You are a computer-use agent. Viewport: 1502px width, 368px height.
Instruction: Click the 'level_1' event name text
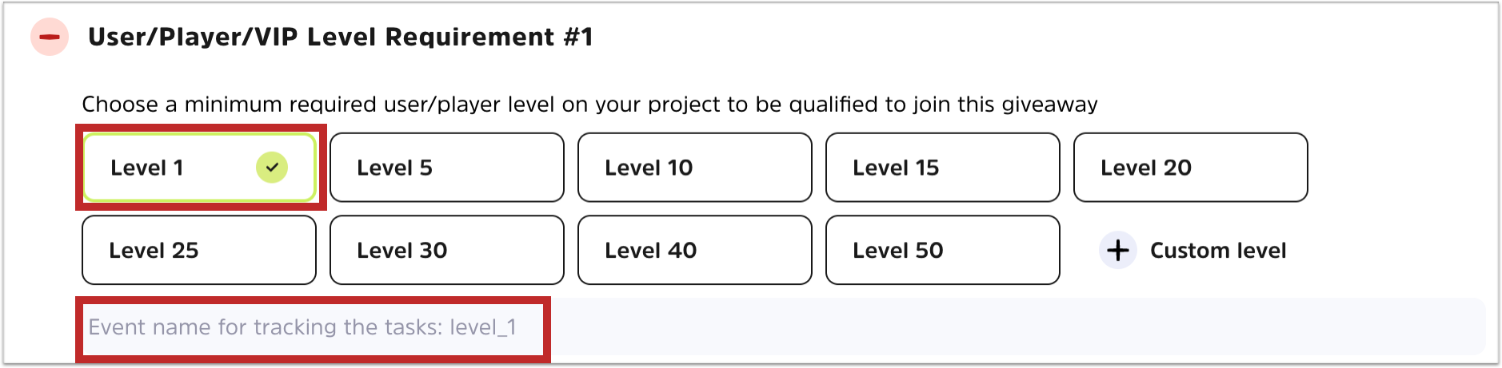click(483, 327)
